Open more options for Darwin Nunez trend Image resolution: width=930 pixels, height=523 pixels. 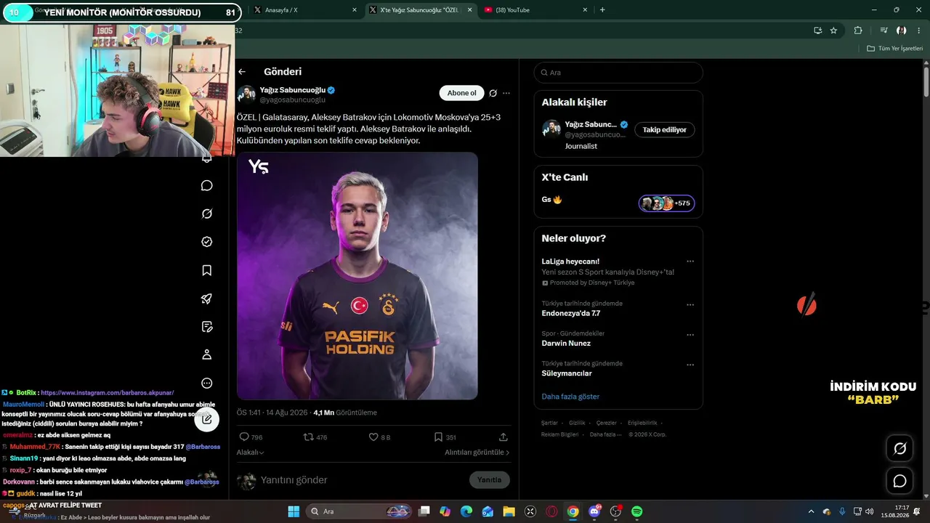click(690, 335)
